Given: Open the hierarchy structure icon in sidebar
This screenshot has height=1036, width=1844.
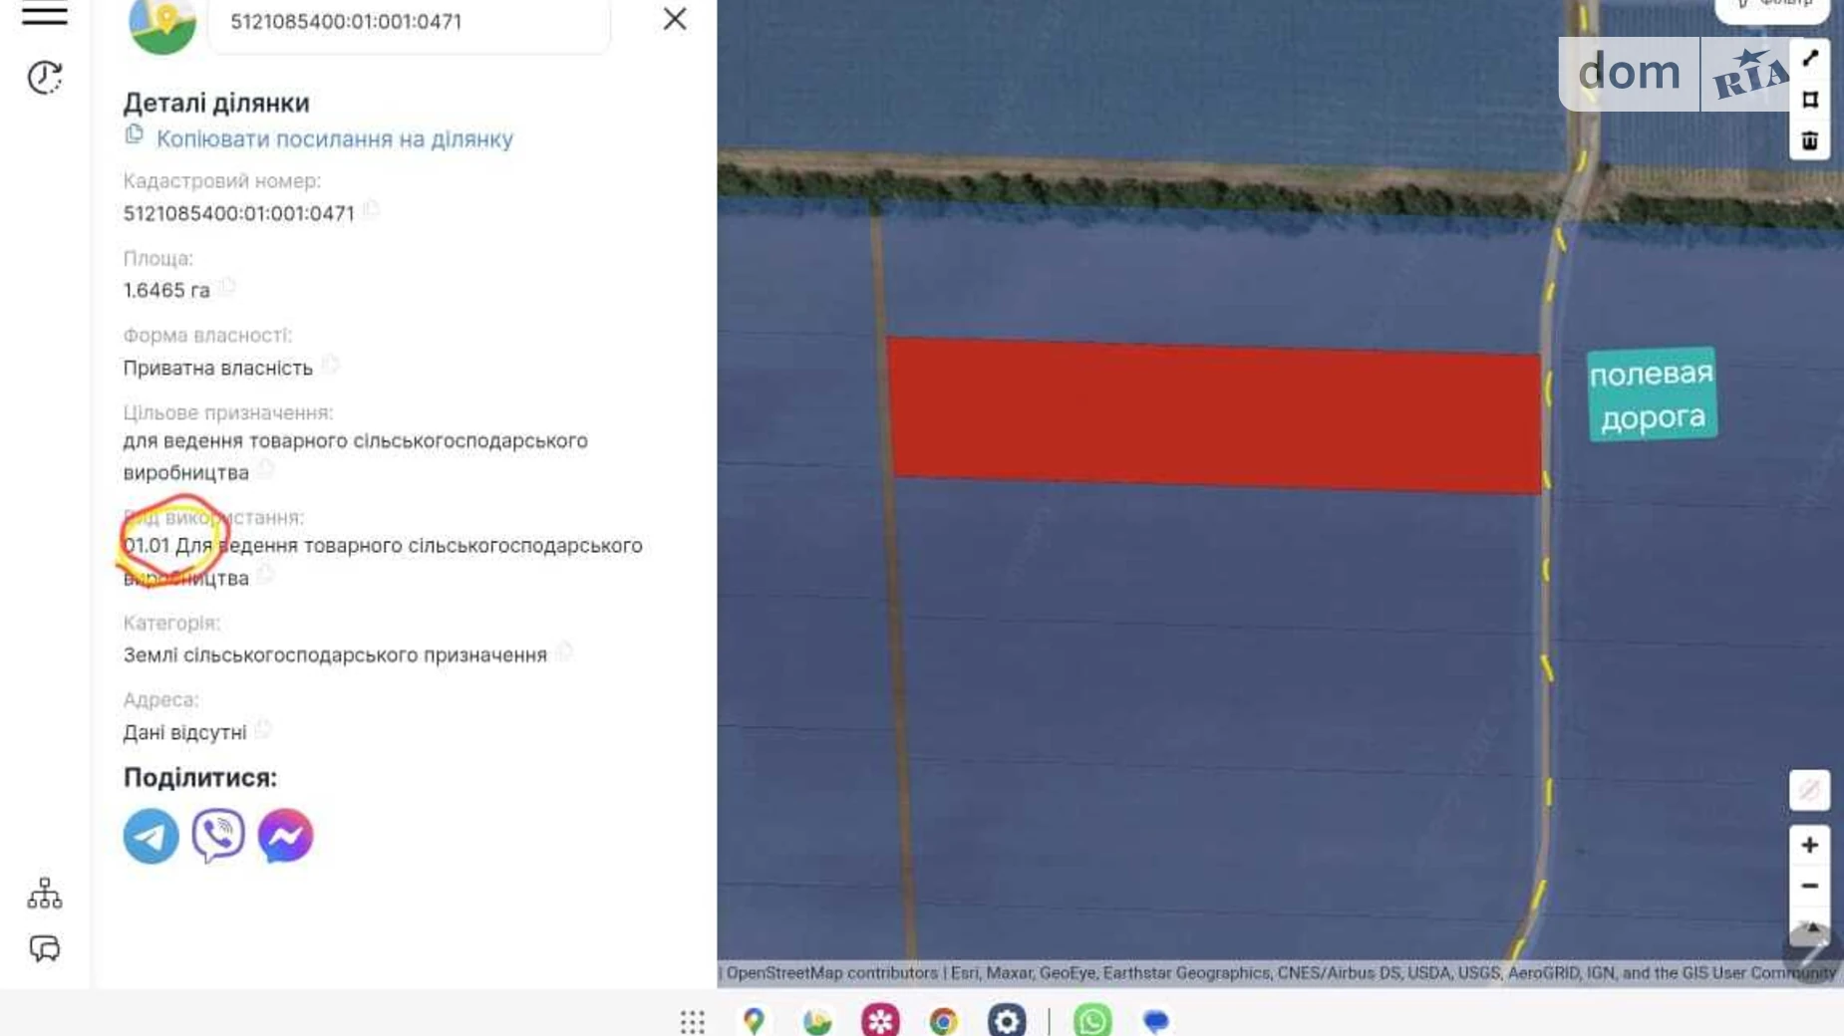Looking at the screenshot, I should (x=45, y=894).
